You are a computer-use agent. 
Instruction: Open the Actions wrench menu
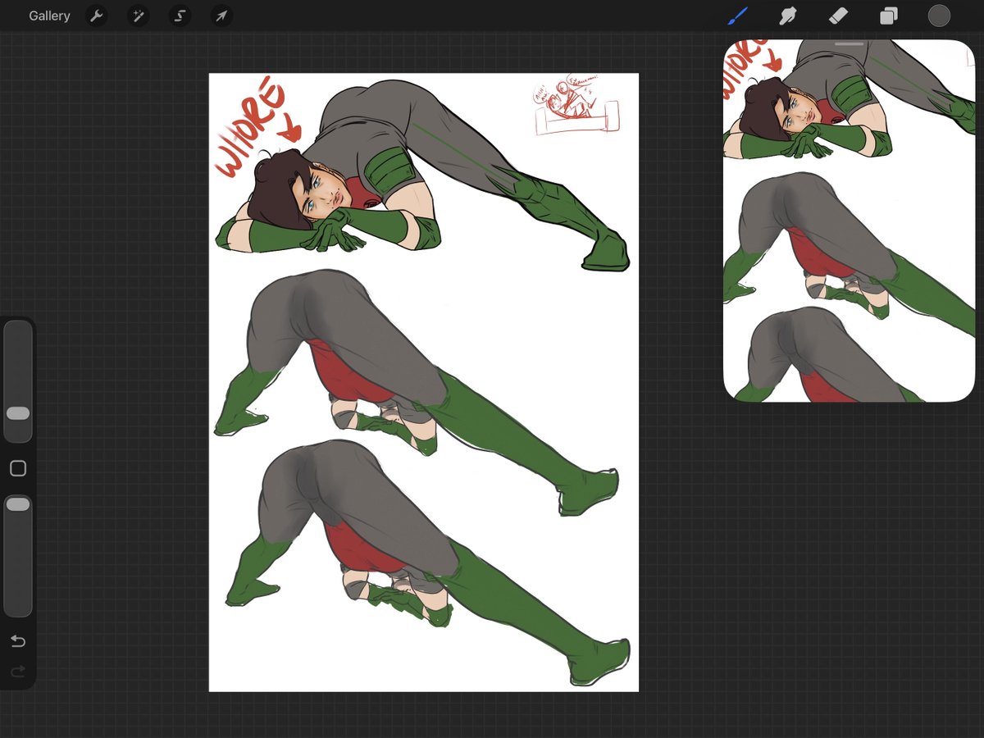click(97, 16)
